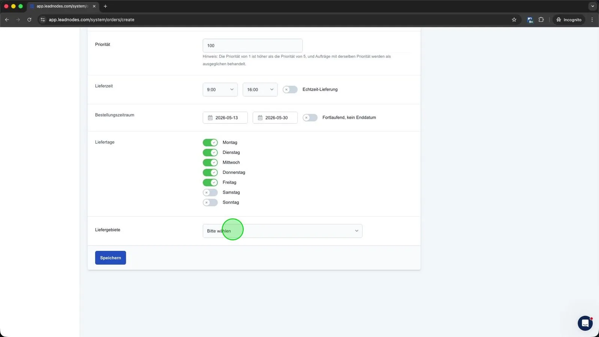
Task: Open the extensions puzzle icon
Action: coord(541,19)
